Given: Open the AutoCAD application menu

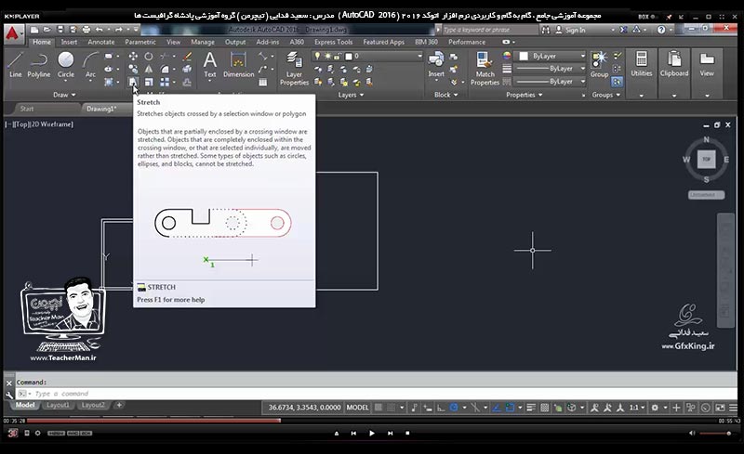Looking at the screenshot, I should [13, 33].
